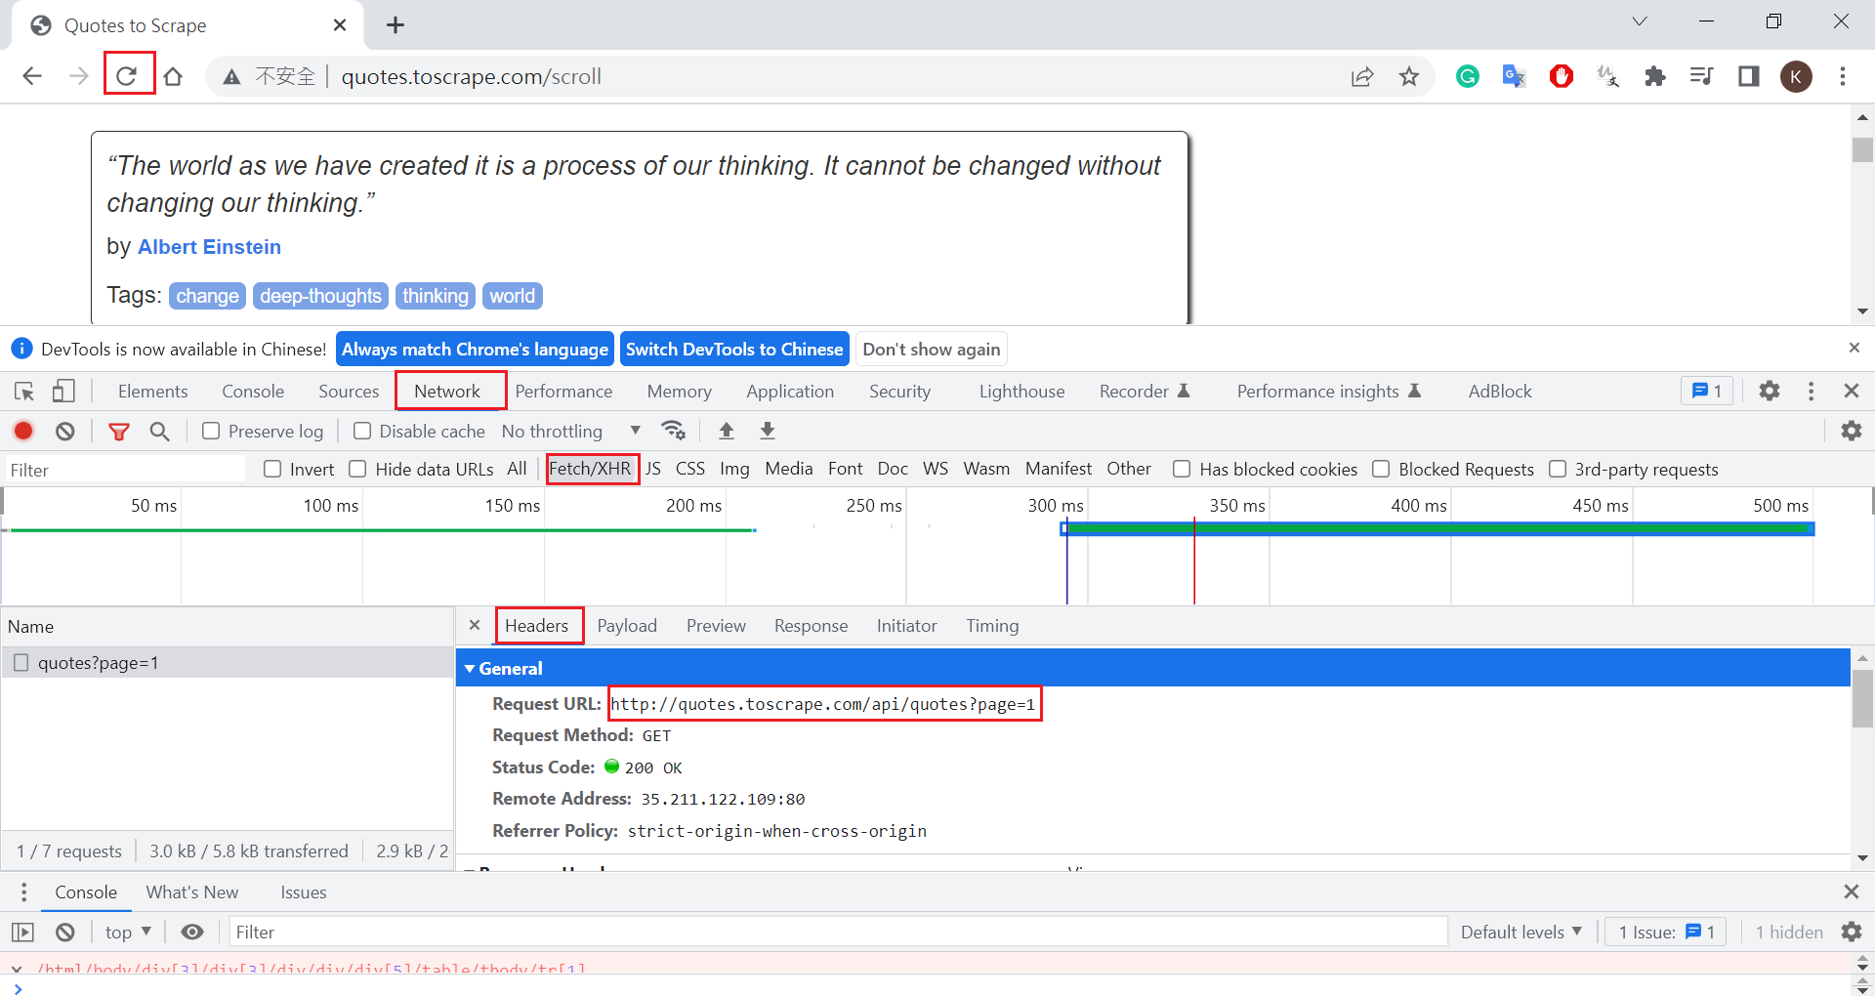
Task: Open the Albert Einstein author link
Action: [x=209, y=246]
